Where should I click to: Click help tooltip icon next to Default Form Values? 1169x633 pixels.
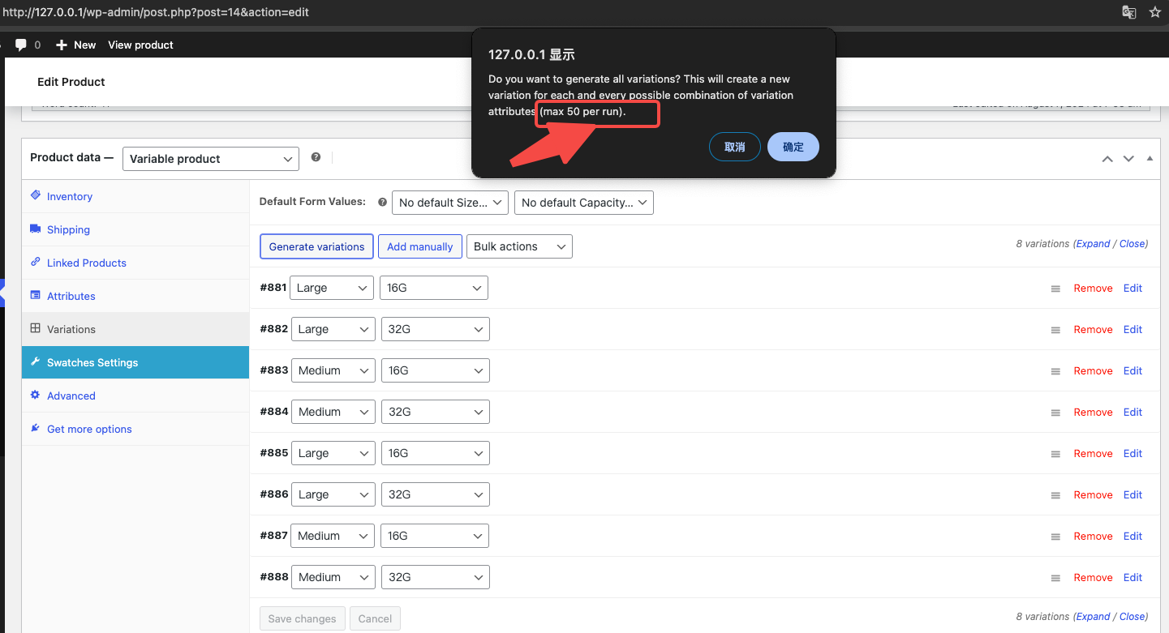(382, 202)
